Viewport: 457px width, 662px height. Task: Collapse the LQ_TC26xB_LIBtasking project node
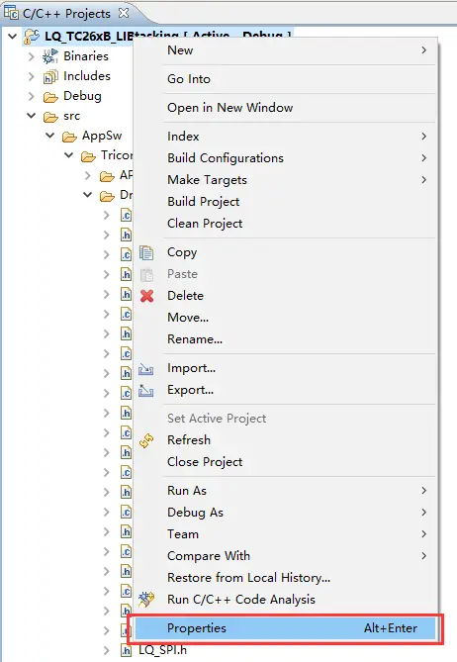[x=13, y=37]
